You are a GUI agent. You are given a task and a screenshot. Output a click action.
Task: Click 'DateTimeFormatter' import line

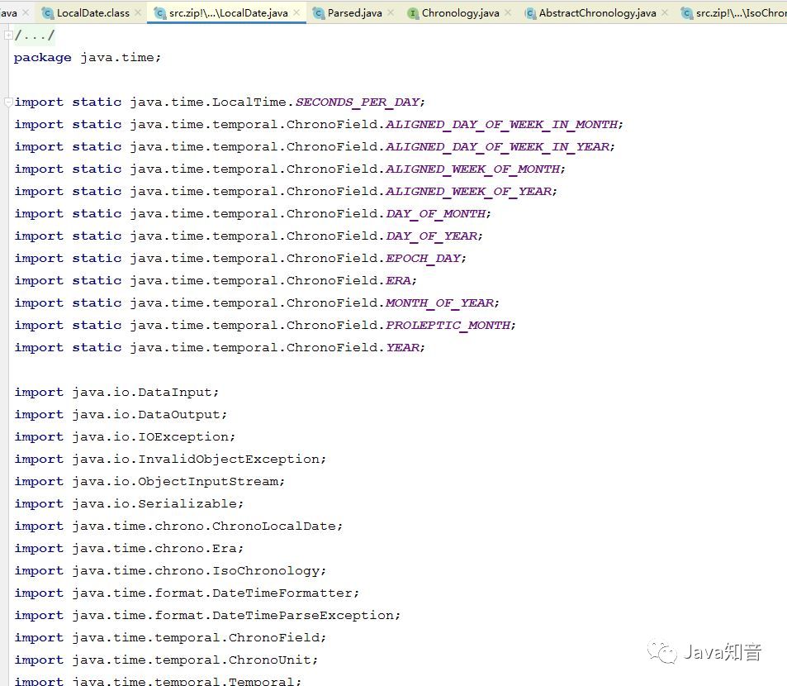(187, 593)
